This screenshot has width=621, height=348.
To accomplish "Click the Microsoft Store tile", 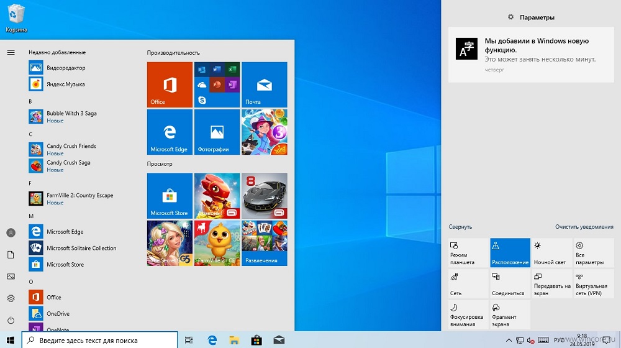I will point(170,195).
